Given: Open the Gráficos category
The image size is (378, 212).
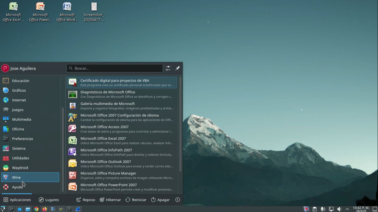Looking at the screenshot, I should pos(30,90).
